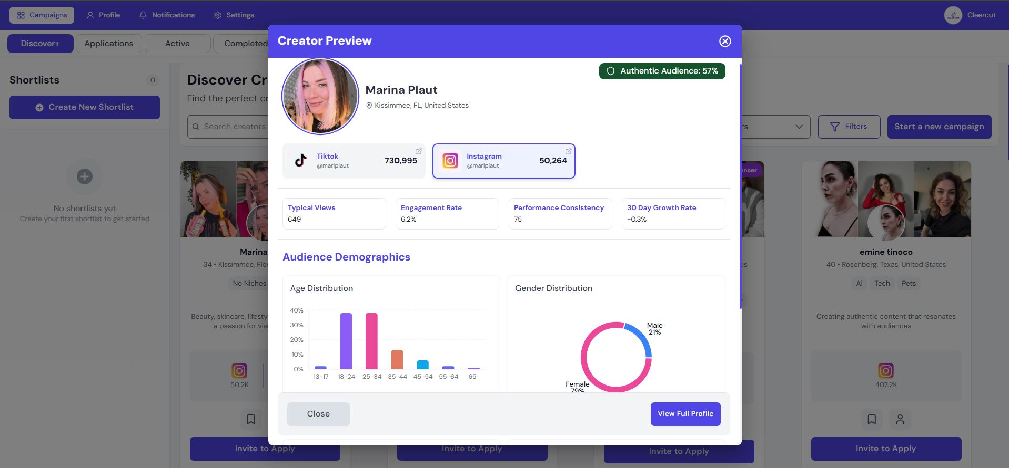Go to the Campaigns menu

pos(42,15)
